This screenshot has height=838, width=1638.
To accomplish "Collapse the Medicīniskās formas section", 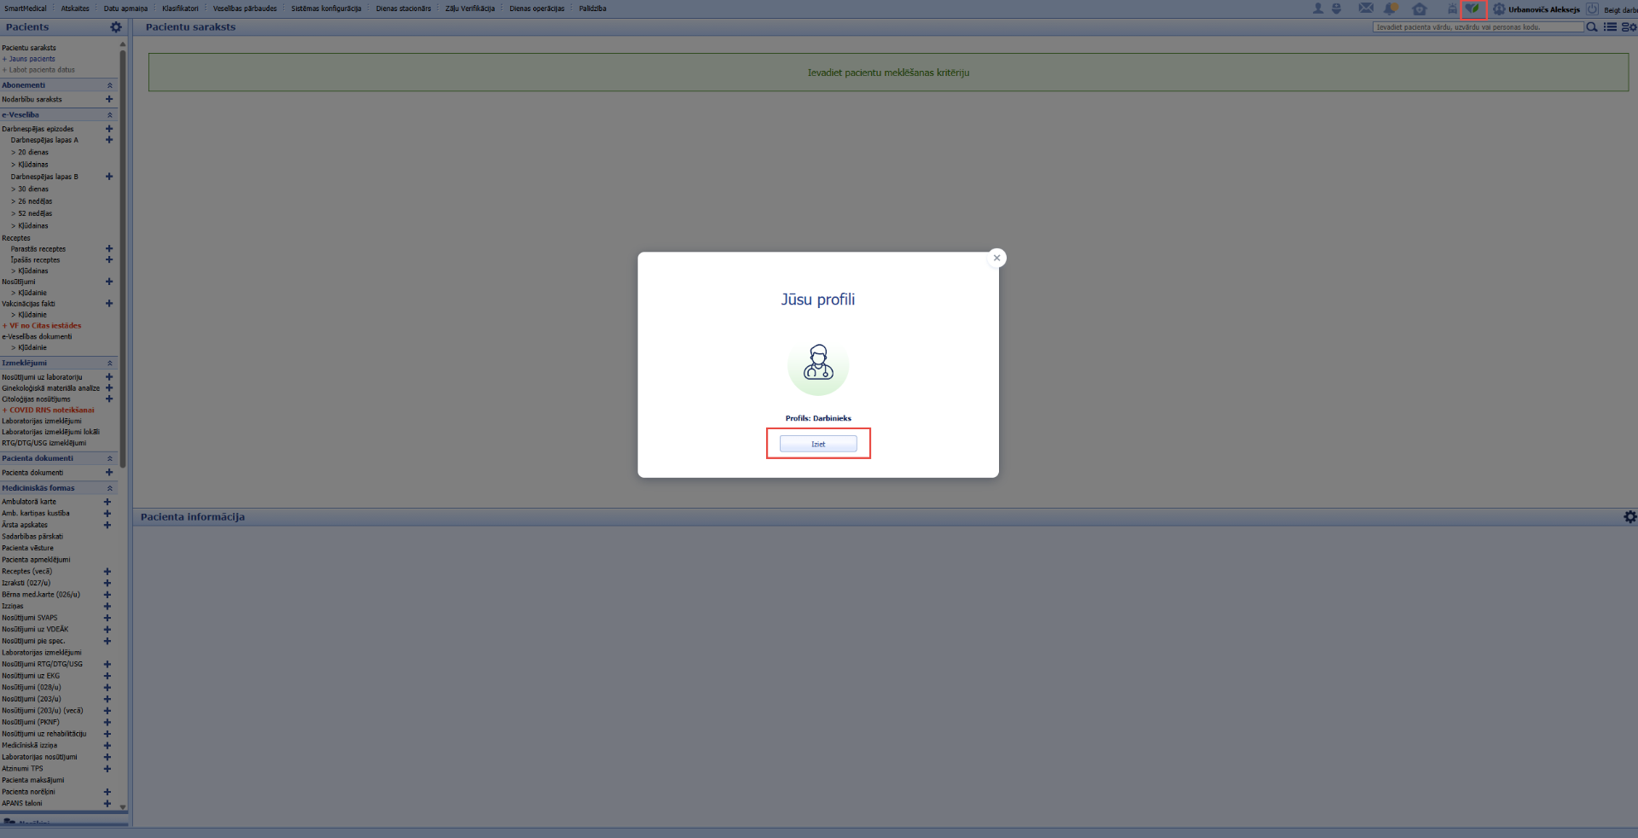I will click(109, 488).
